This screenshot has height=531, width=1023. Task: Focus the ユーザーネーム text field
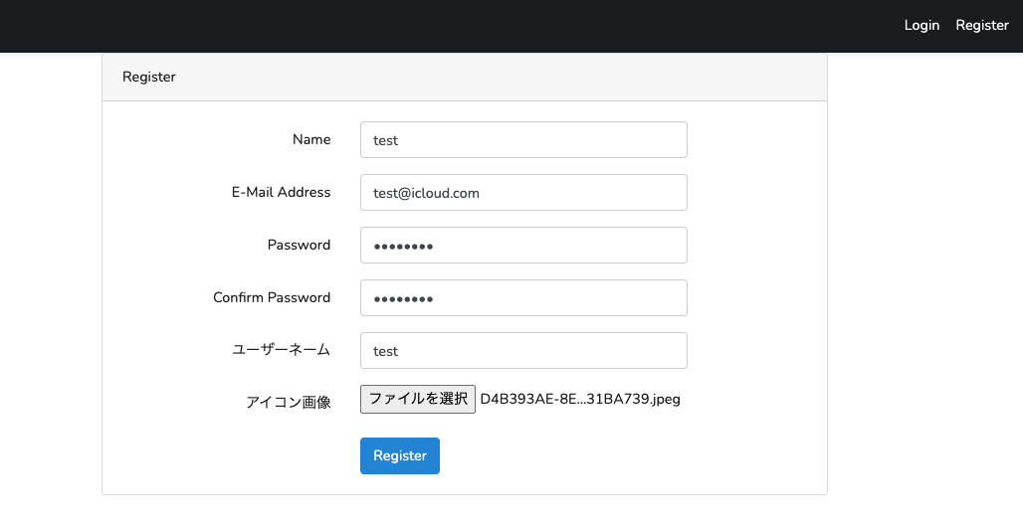coord(523,351)
